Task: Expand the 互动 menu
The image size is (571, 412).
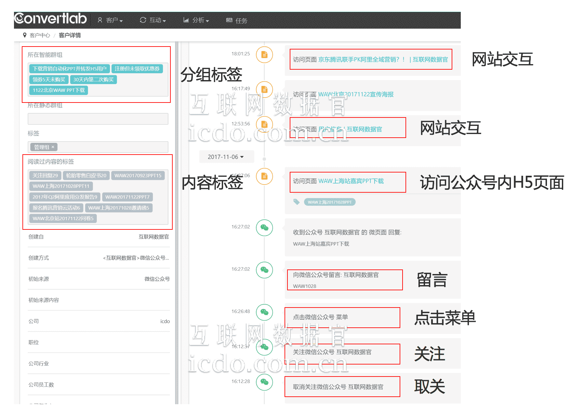Action: [153, 20]
